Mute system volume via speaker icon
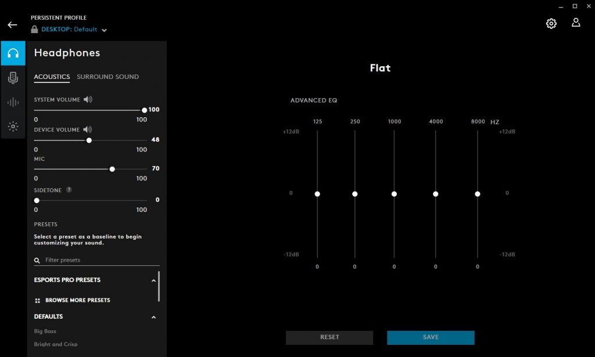The height and width of the screenshot is (357, 595). coord(88,100)
